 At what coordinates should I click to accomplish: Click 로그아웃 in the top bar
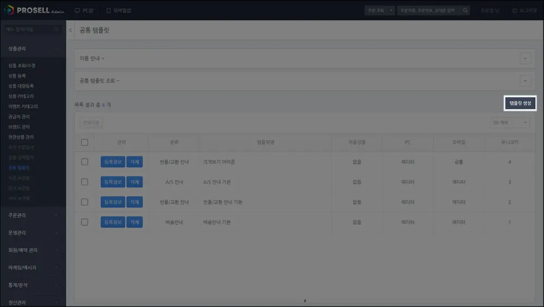pyautogui.click(x=524, y=10)
